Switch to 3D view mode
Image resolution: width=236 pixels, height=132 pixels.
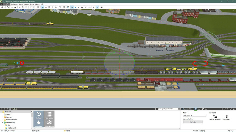pyautogui.click(x=42, y=7)
